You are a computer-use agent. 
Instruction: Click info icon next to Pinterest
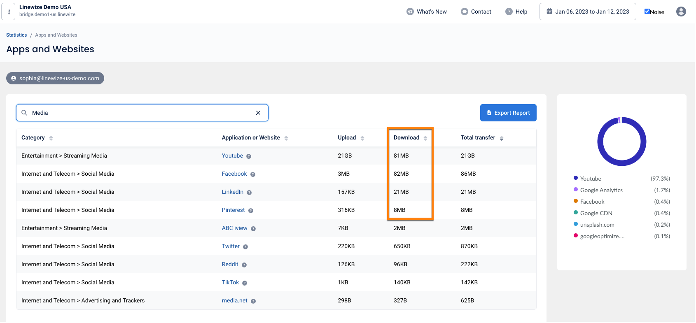tap(251, 211)
